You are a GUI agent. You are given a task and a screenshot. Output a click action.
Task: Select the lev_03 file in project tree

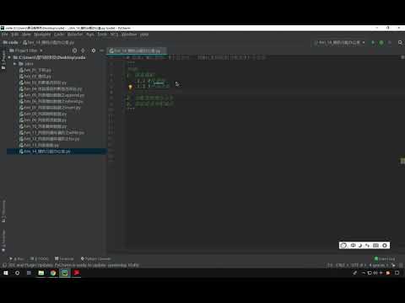43,82
